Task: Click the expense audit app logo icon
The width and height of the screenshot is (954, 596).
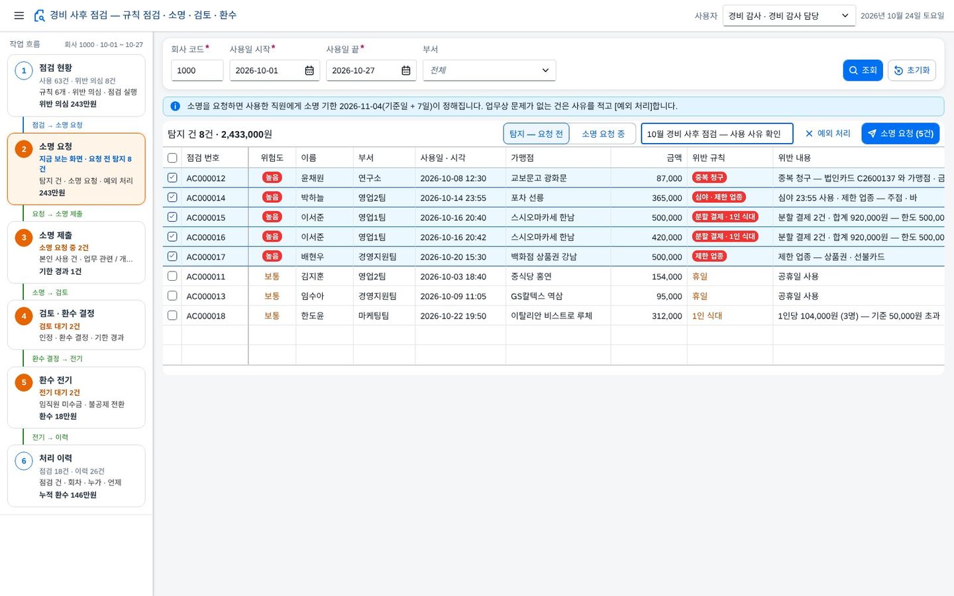Action: [x=40, y=15]
